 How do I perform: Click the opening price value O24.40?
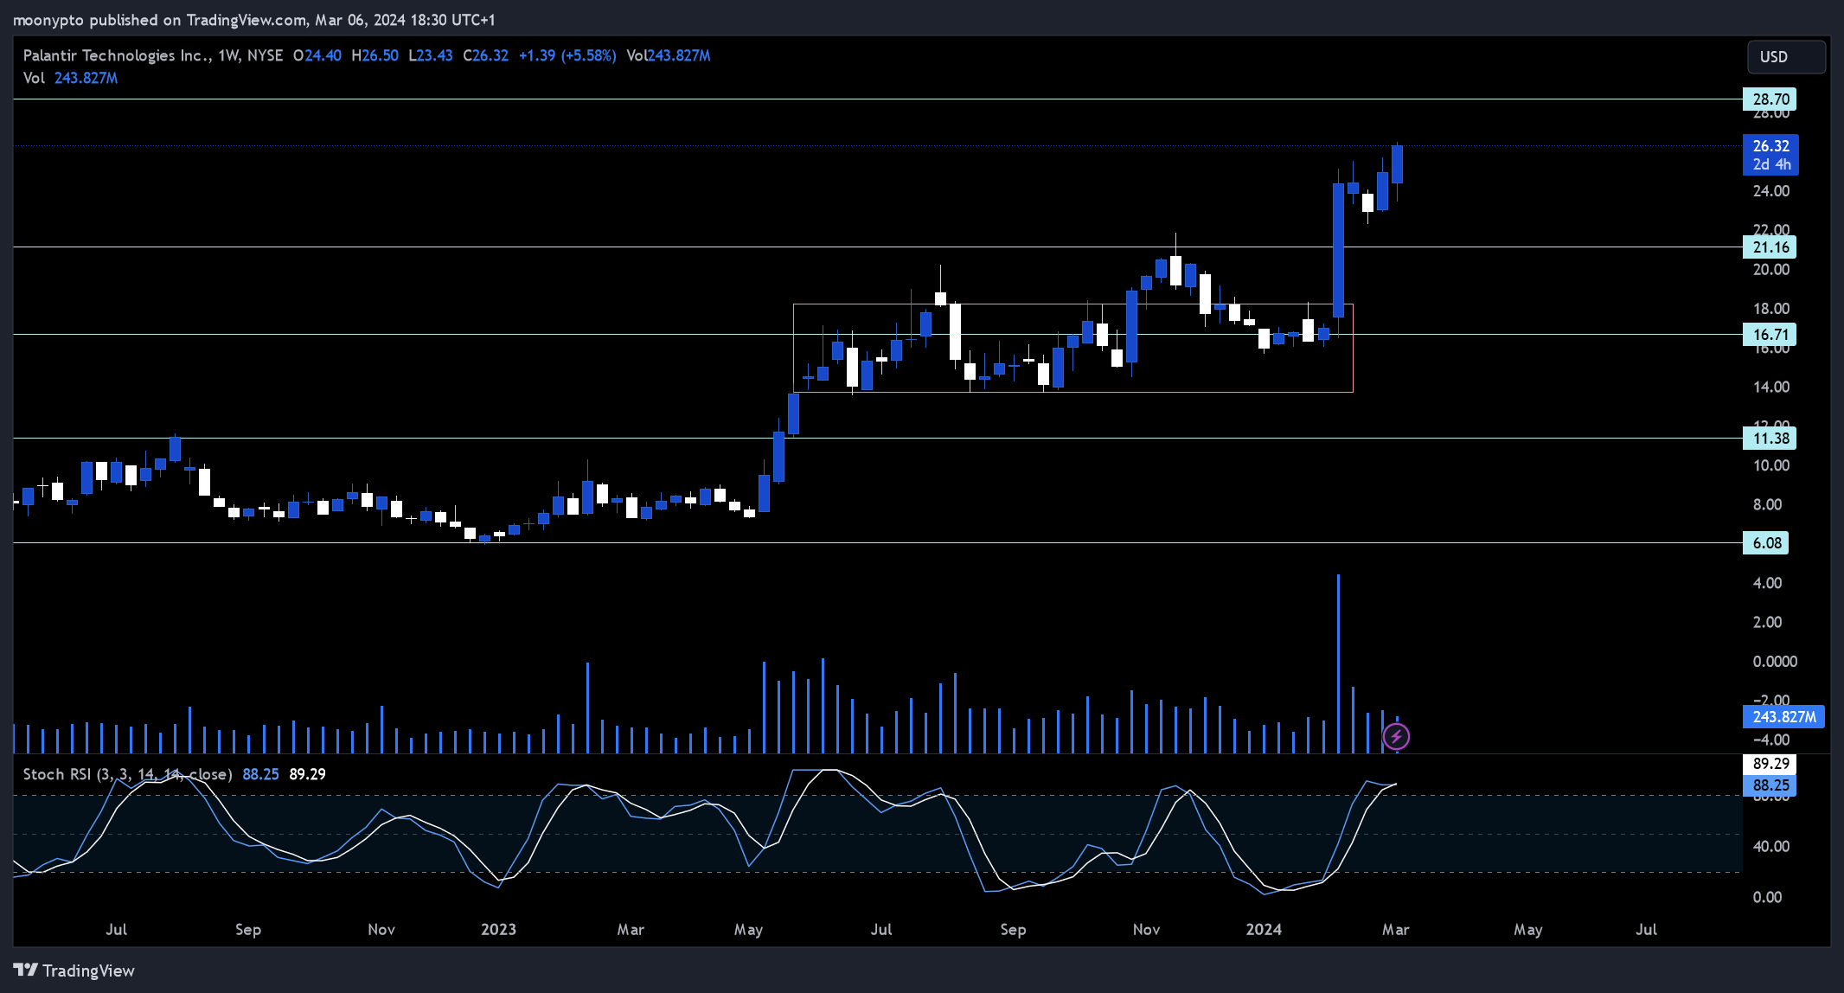click(x=317, y=55)
